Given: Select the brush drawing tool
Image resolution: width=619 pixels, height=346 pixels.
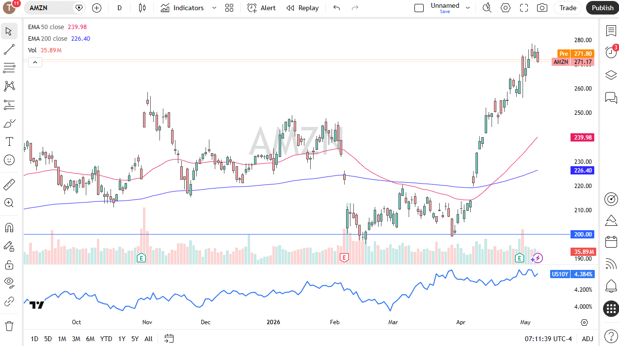Looking at the screenshot, I should click(9, 124).
